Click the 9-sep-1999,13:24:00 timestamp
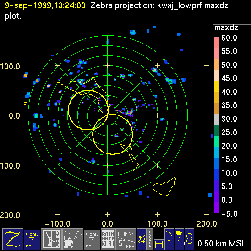Image resolution: width=251 pixels, height=251 pixels. 45,5
